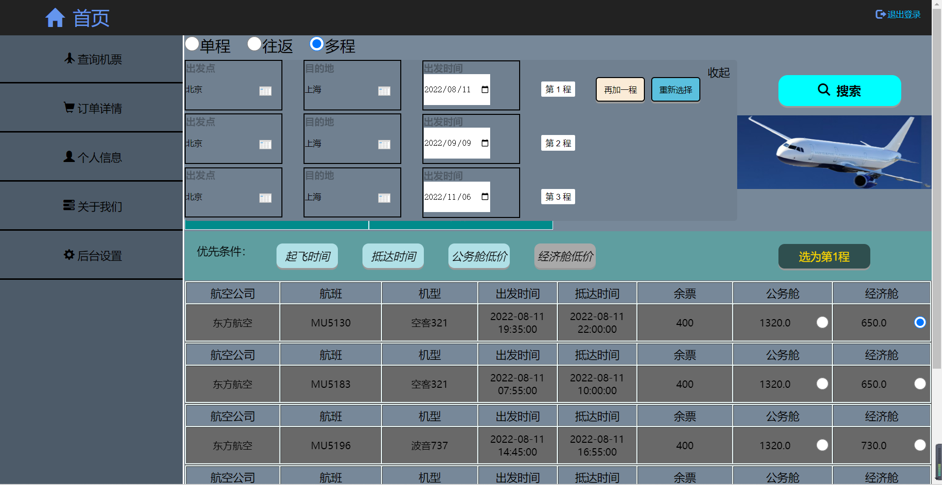Select 第 3 程 segment label
The width and height of the screenshot is (942, 485).
pyautogui.click(x=558, y=196)
